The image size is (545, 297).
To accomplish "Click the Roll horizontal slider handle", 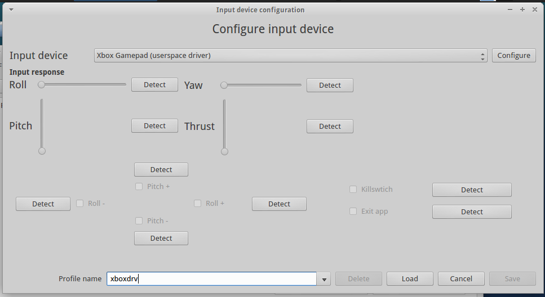I will click(42, 85).
